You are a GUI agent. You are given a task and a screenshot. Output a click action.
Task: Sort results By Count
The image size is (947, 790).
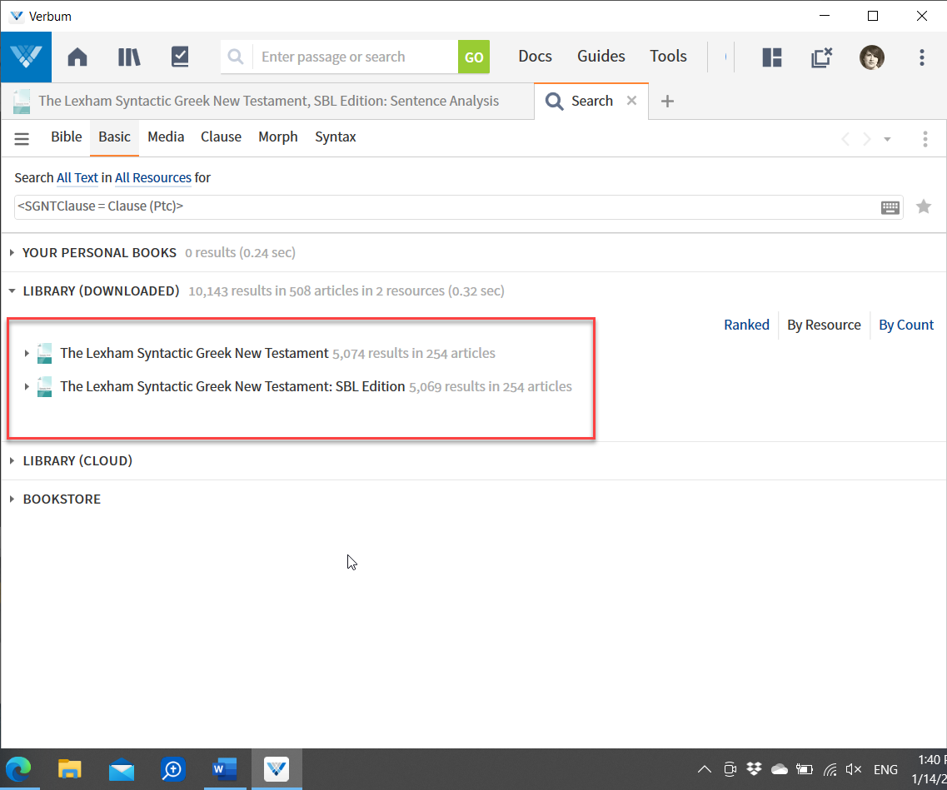906,325
